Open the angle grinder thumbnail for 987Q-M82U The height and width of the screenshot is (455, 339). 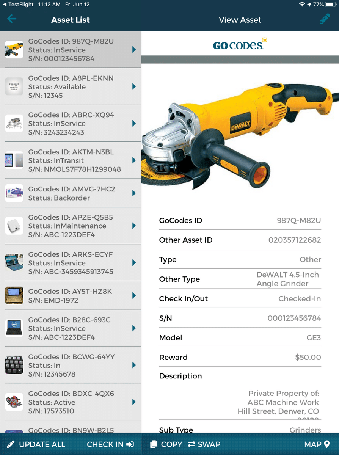(14, 50)
